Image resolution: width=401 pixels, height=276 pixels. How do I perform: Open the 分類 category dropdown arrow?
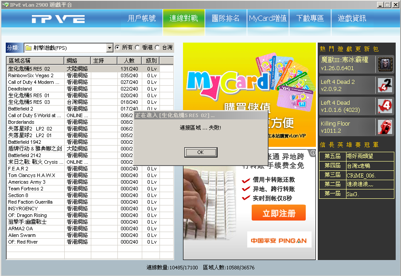[x=110, y=48]
